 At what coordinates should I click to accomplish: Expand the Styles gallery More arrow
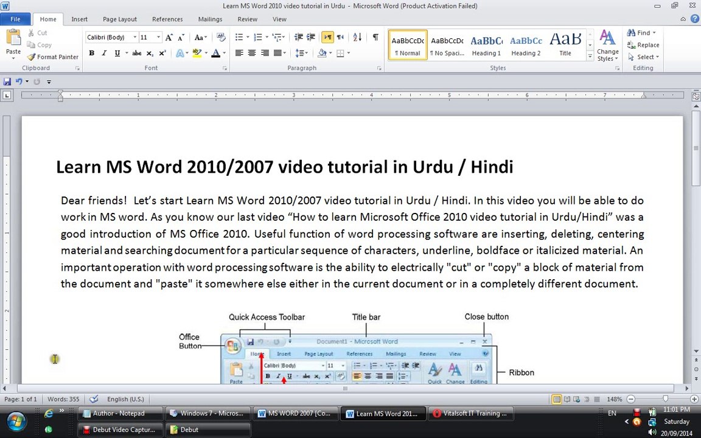pyautogui.click(x=590, y=57)
